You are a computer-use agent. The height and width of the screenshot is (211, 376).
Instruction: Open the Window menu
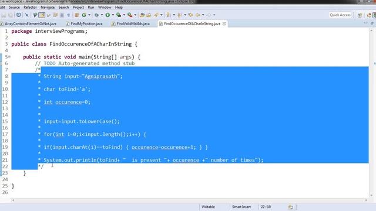coord(105,8)
